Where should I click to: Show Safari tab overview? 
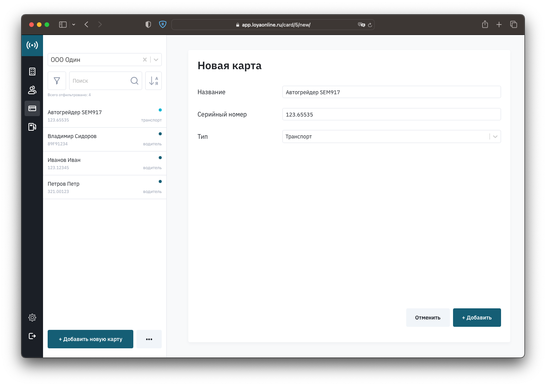[514, 25]
